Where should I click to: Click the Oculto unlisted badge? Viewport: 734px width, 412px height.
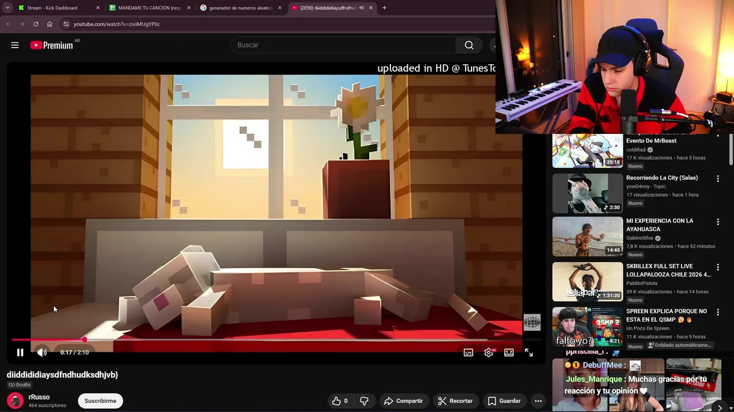coord(19,385)
